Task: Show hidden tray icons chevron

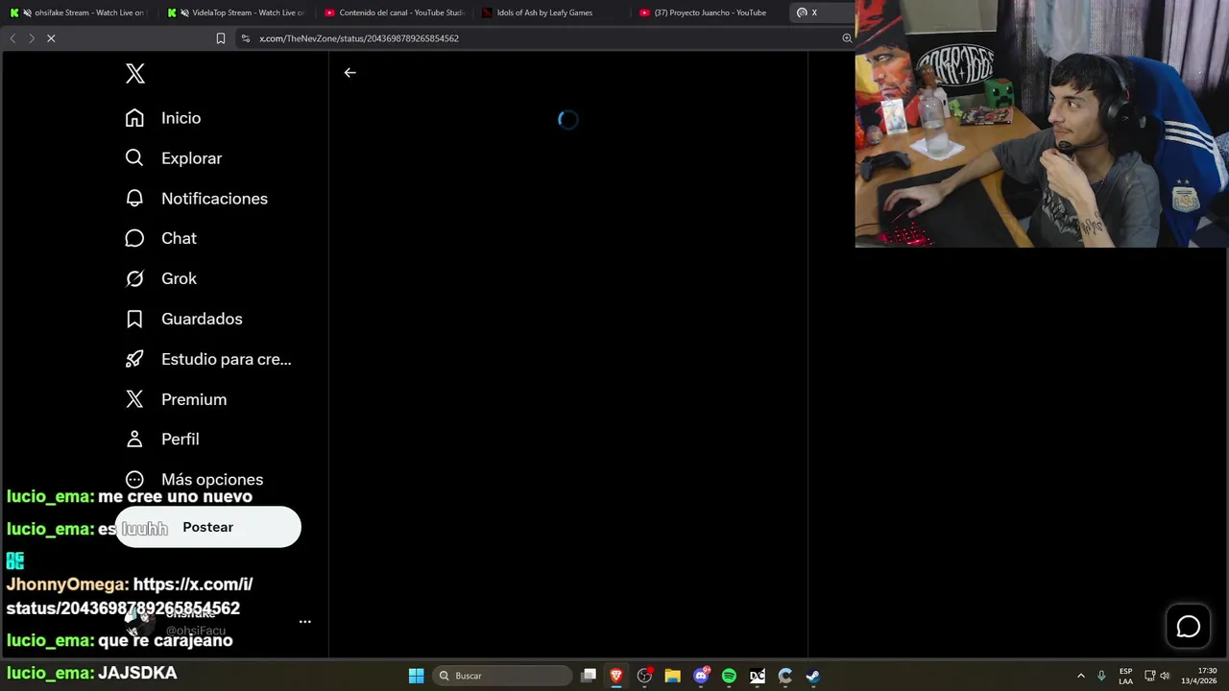Action: [1080, 676]
